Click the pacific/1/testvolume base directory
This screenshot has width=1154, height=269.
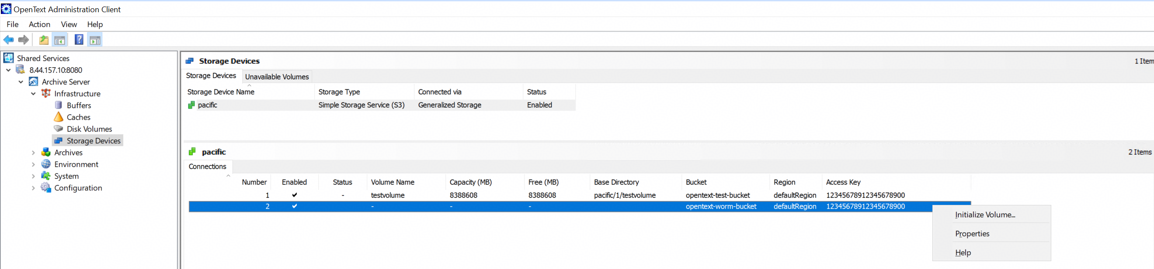pyautogui.click(x=625, y=195)
